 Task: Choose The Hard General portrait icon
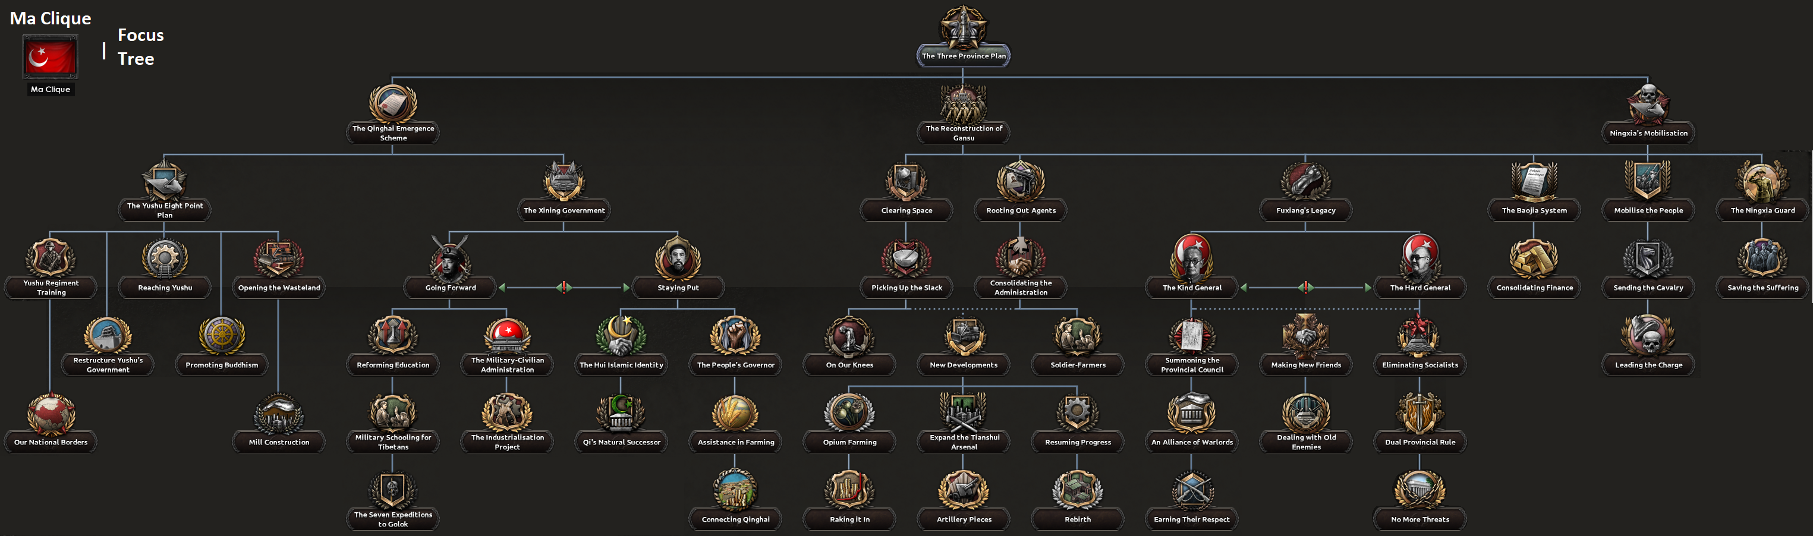[x=1419, y=258]
